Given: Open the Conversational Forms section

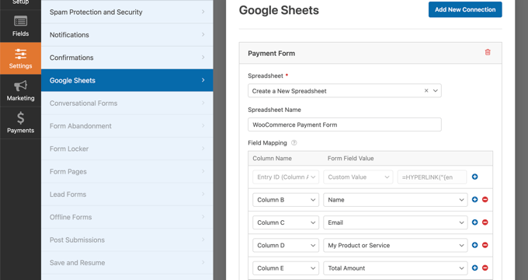Looking at the screenshot, I should [x=127, y=103].
